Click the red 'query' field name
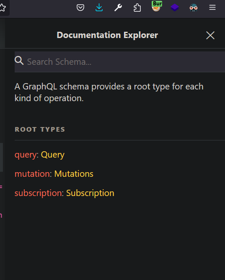This screenshot has width=225, height=280. point(26,155)
